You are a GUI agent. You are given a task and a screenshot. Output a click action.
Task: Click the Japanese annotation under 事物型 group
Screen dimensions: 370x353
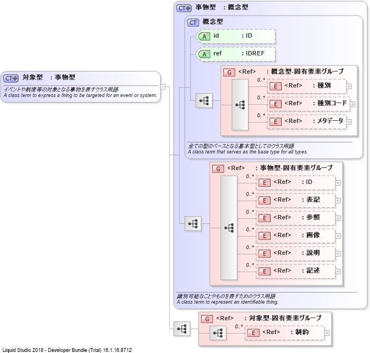(226, 296)
